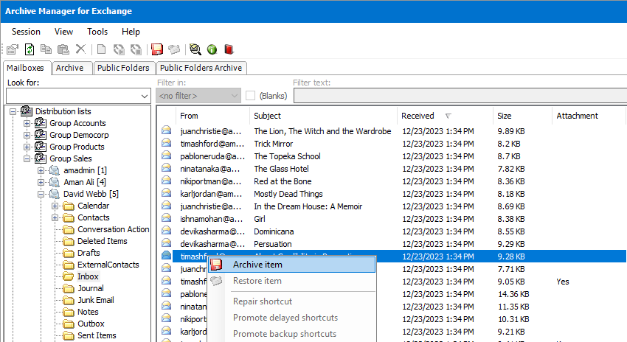The width and height of the screenshot is (627, 342).
Task: Click envelope icon for The Glass Hotel
Action: click(167, 169)
